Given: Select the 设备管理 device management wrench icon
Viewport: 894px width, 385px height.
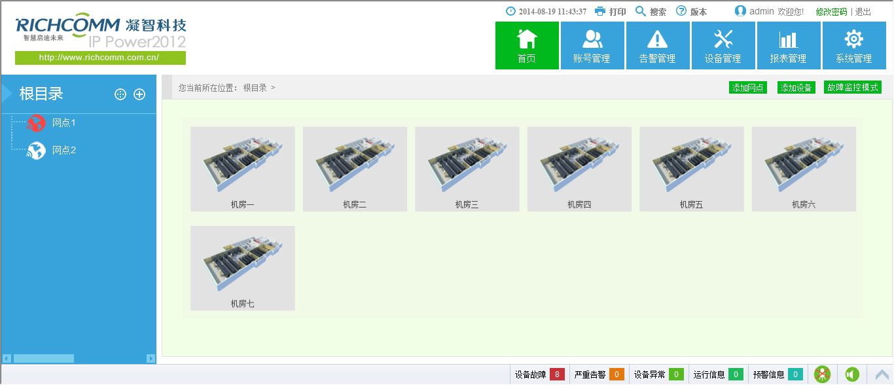Looking at the screenshot, I should pyautogui.click(x=723, y=45).
